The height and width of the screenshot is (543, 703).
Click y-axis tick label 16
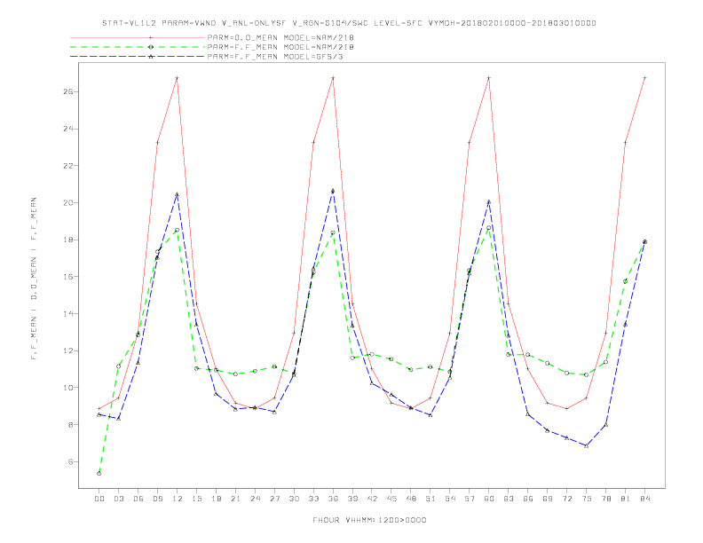point(68,277)
